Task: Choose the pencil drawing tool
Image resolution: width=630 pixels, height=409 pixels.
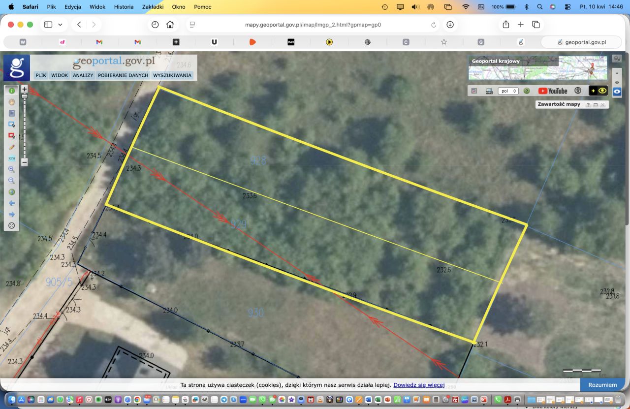Action: (x=12, y=147)
